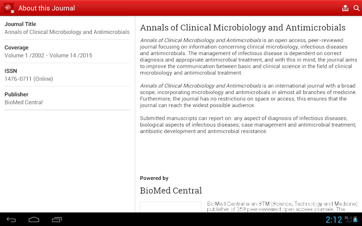Viewport: 362px width, 226px height.
Task: Tap the BioMed Central logo thumbnail
Action: click(170, 207)
